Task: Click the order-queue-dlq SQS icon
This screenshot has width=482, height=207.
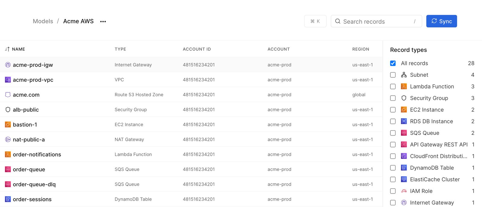Action: click(x=8, y=184)
